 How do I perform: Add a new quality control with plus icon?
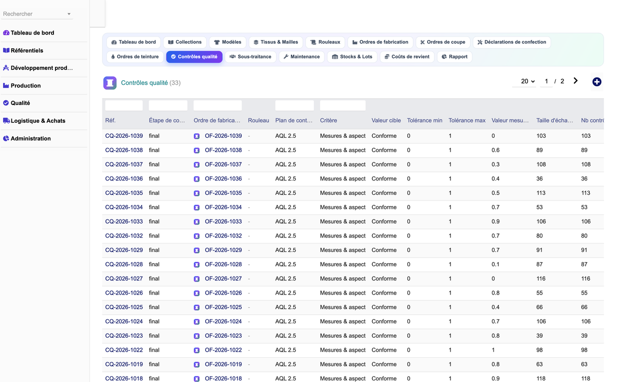click(596, 82)
